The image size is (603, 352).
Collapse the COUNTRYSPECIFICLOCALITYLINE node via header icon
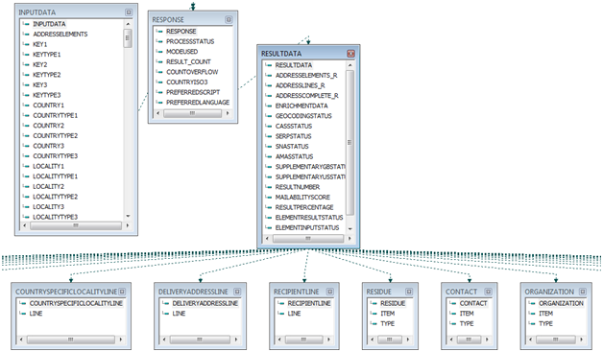click(x=122, y=292)
